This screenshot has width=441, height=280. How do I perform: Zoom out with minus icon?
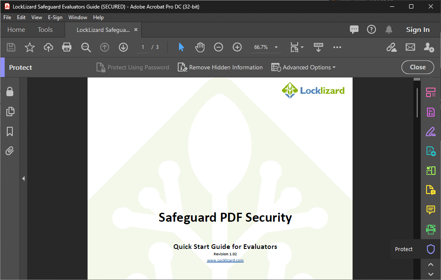click(x=218, y=47)
